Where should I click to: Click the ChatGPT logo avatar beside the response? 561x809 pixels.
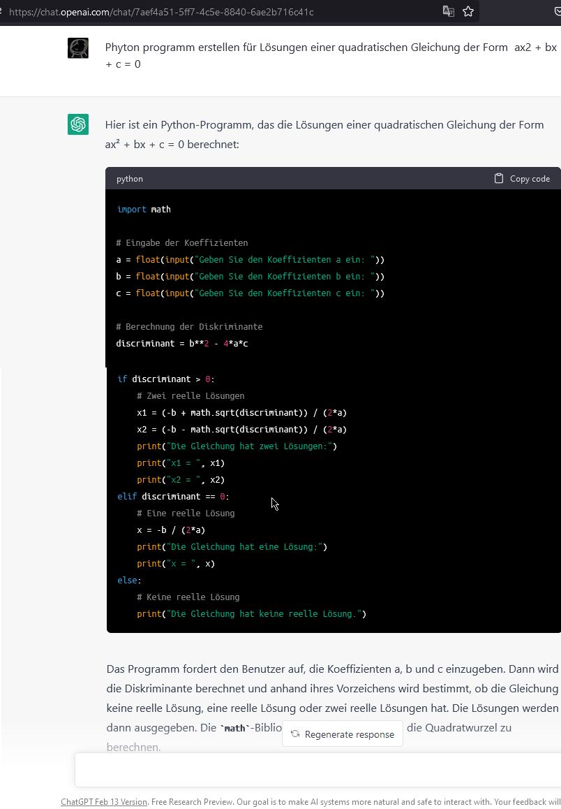(x=78, y=124)
